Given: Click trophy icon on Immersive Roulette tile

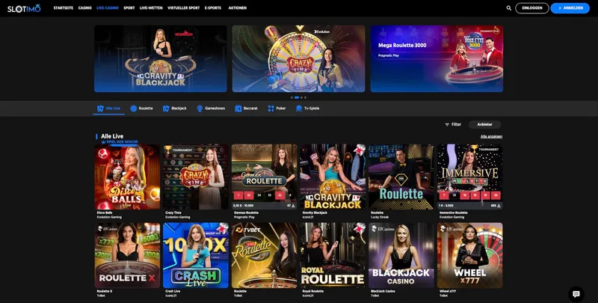Looking at the screenshot, I should click(x=474, y=149).
